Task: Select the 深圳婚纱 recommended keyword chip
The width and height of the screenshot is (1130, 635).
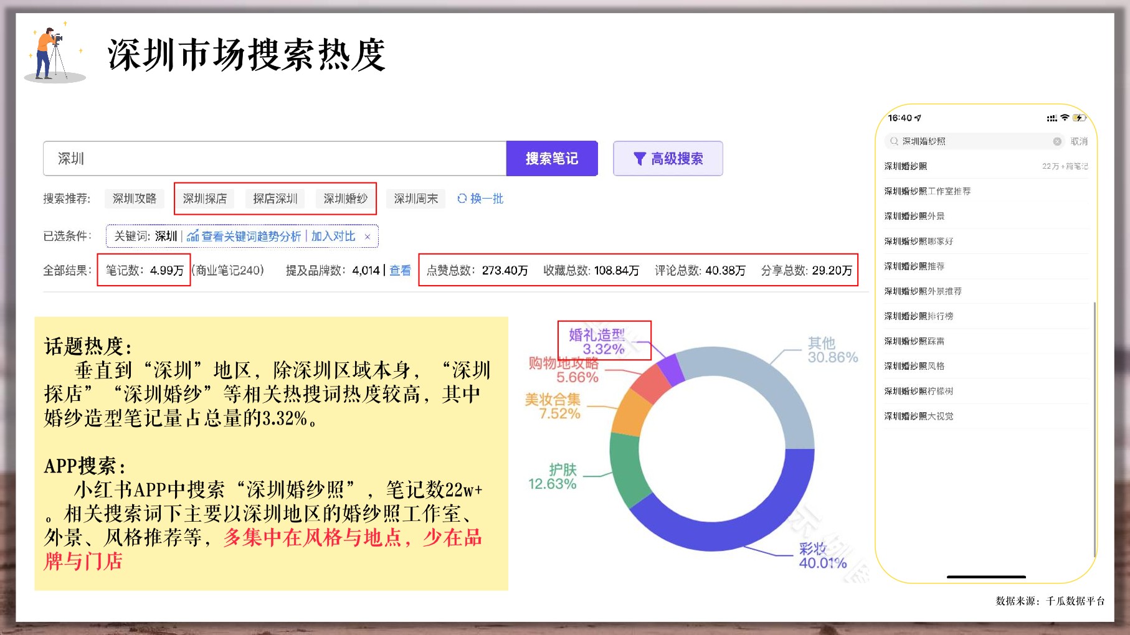Action: click(346, 199)
